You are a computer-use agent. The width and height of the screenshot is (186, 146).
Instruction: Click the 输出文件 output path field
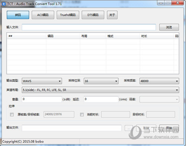[x=72, y=128]
